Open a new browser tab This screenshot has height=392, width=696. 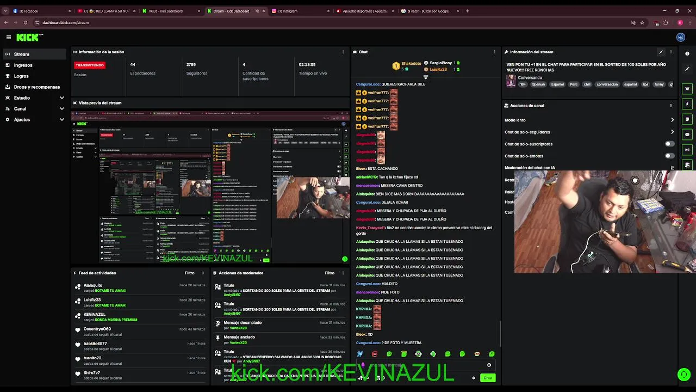(x=468, y=11)
